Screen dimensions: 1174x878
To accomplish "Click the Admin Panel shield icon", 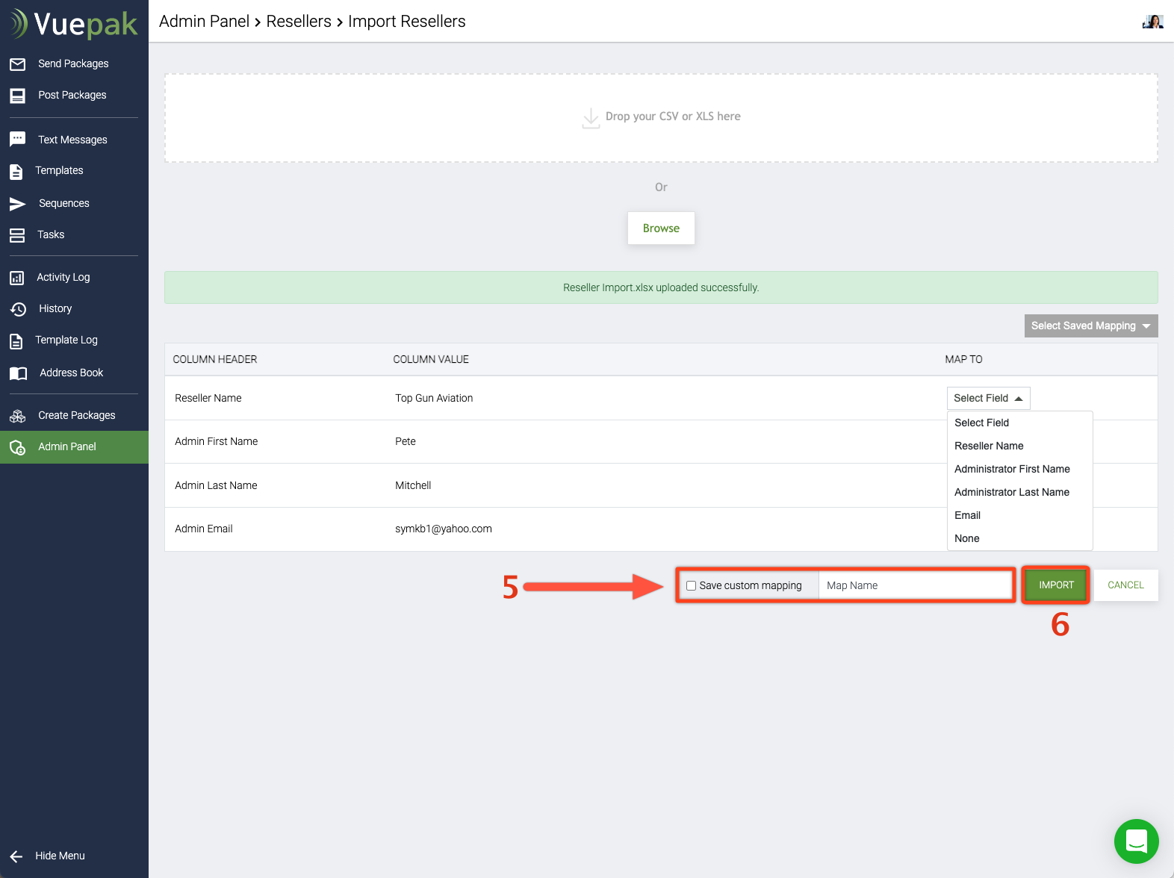I will 18,447.
